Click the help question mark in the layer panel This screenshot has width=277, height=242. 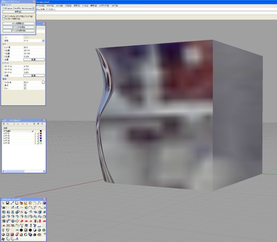point(42,124)
